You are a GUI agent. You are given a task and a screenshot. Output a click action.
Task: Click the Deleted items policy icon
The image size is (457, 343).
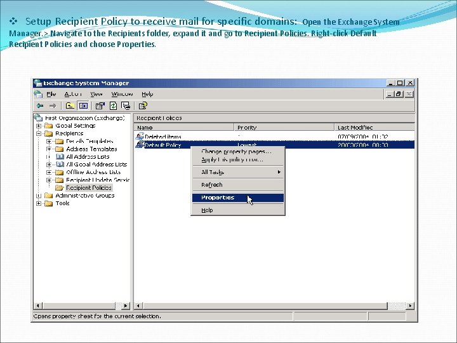point(140,136)
